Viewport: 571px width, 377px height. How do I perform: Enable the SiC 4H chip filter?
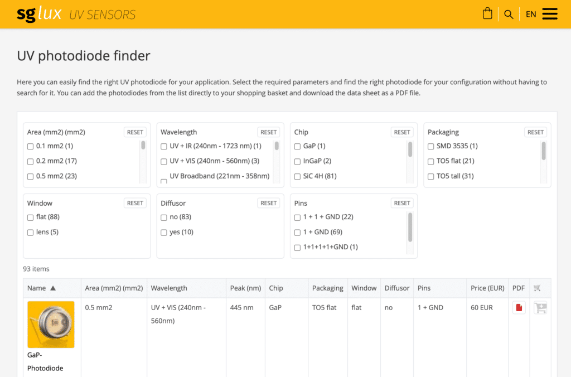point(298,176)
